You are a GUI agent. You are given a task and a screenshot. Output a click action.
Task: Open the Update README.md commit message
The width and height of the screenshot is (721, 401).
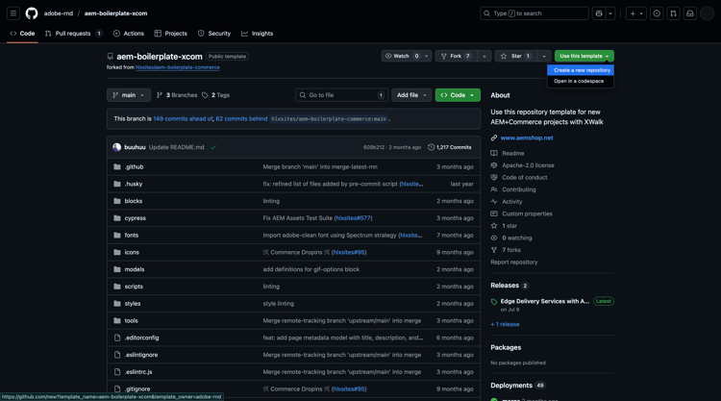pyautogui.click(x=176, y=147)
